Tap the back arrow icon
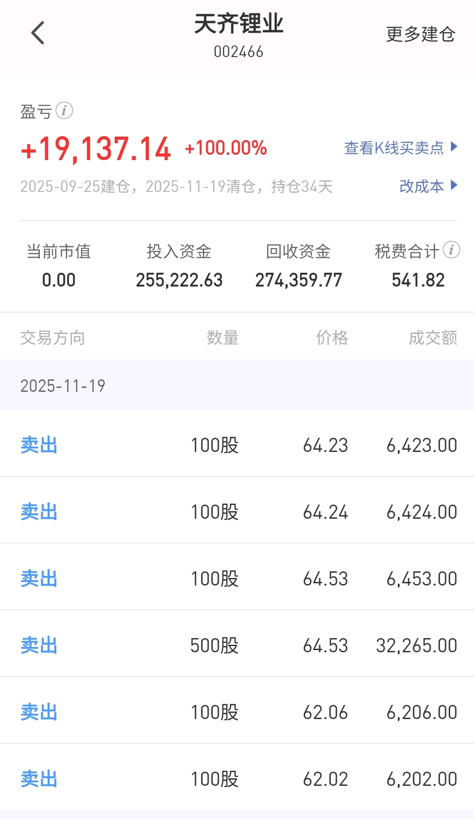 (x=38, y=33)
